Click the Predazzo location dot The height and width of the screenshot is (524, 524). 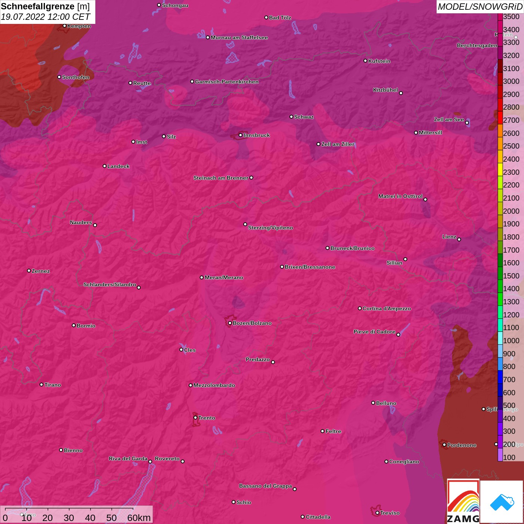coord(273,362)
